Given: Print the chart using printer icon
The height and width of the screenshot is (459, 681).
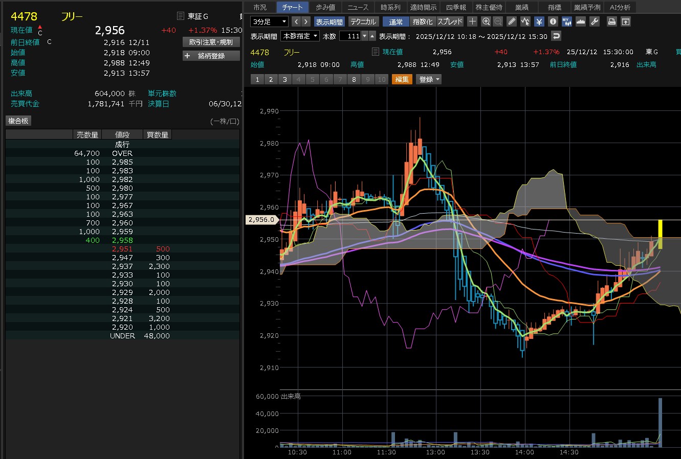Looking at the screenshot, I should pos(611,21).
